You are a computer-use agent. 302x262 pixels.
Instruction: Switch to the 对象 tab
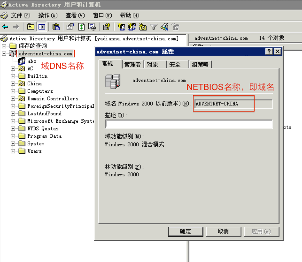coord(155,64)
